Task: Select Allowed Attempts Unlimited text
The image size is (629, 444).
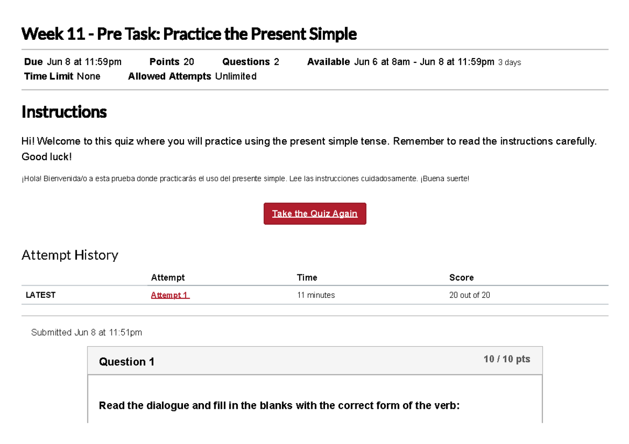Action: 192,76
